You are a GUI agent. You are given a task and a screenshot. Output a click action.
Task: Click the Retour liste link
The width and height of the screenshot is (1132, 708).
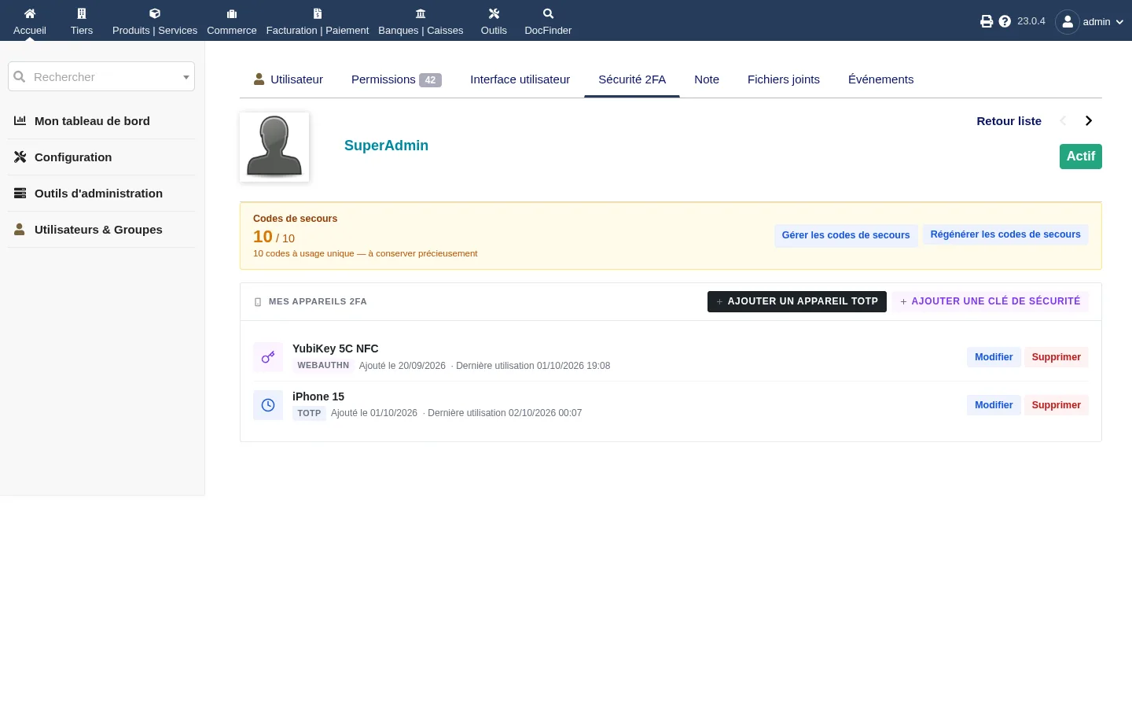[x=1009, y=121]
